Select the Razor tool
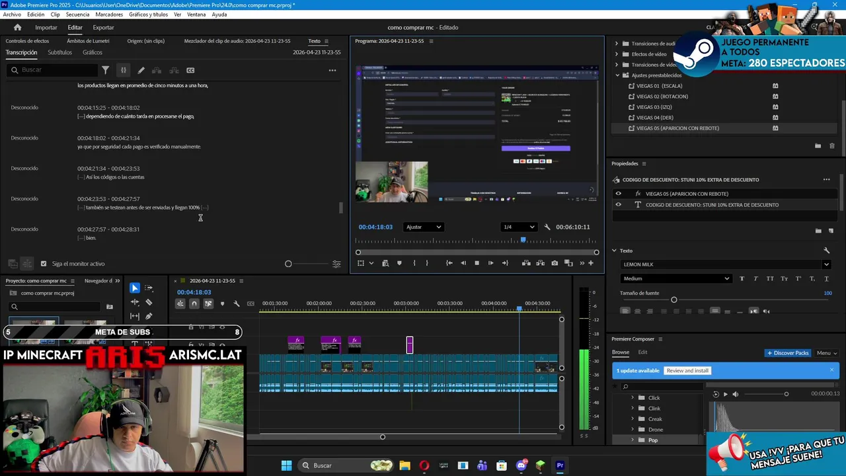Viewport: 846px width, 476px height. point(149,302)
